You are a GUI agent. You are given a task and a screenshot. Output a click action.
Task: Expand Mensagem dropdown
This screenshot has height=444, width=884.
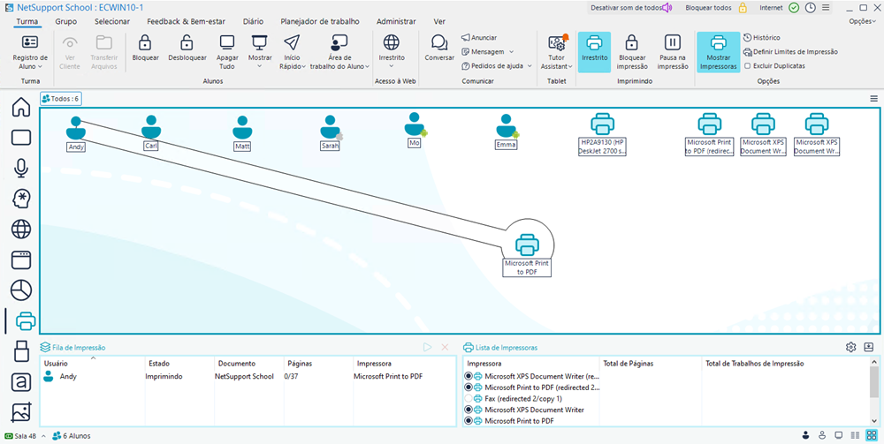tap(511, 52)
